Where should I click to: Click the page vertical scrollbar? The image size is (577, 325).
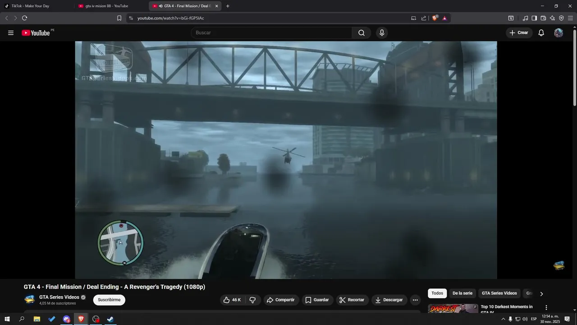tap(574, 68)
